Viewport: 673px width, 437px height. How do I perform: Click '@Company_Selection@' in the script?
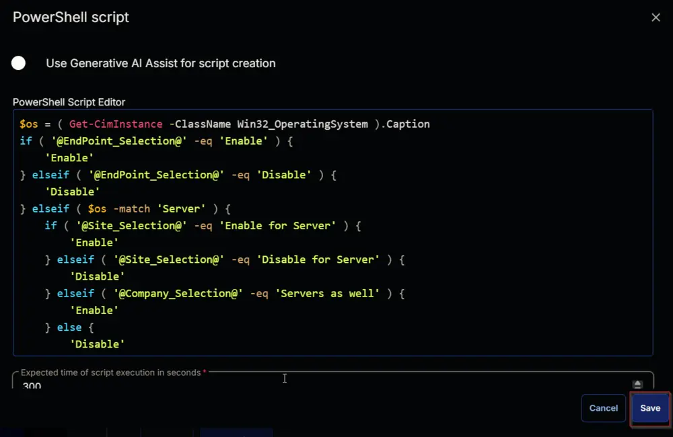(x=178, y=293)
